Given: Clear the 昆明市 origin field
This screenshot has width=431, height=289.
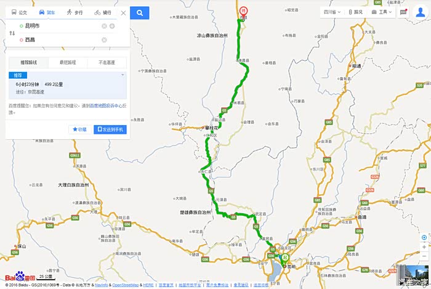Looking at the screenshot, I should coord(104,26).
